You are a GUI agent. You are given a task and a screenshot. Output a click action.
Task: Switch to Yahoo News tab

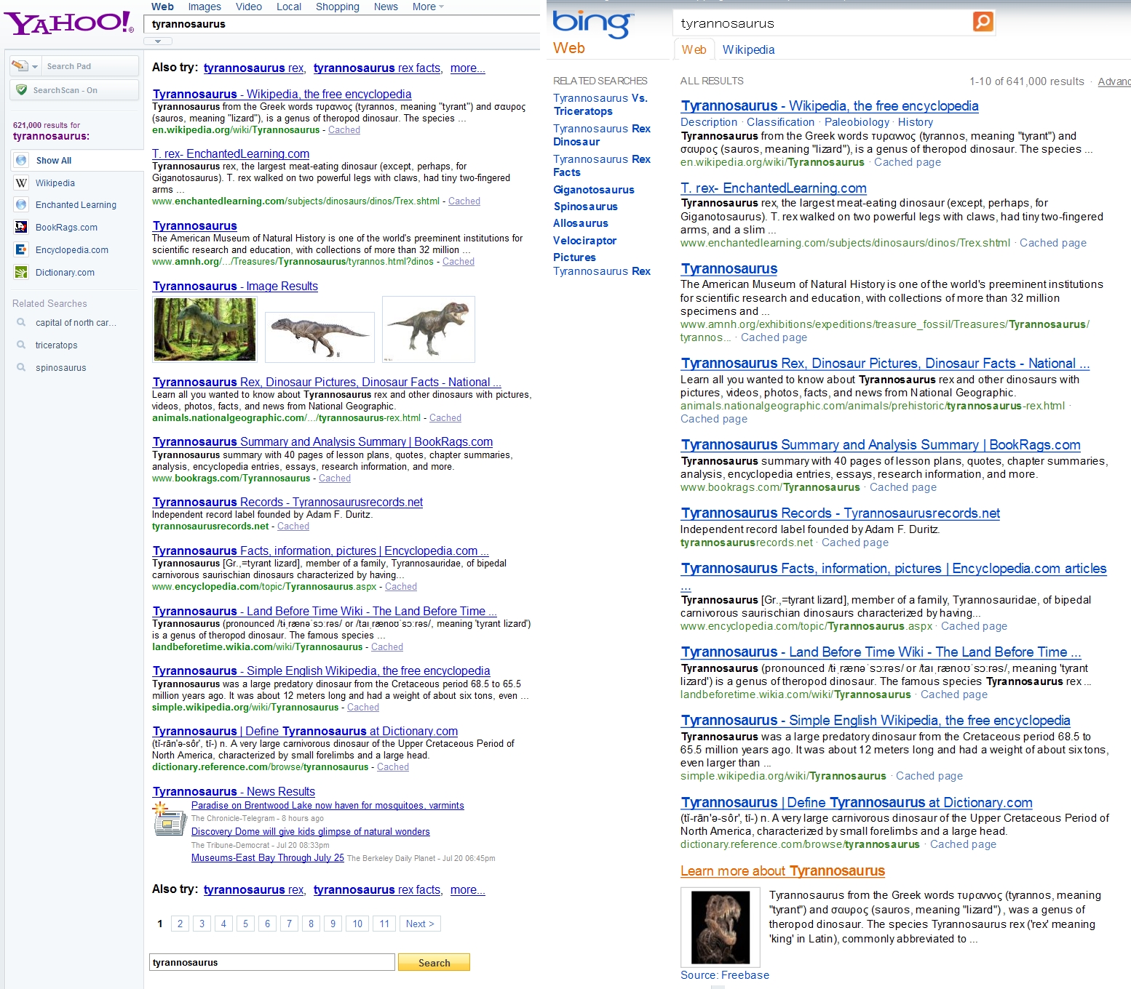coord(386,7)
